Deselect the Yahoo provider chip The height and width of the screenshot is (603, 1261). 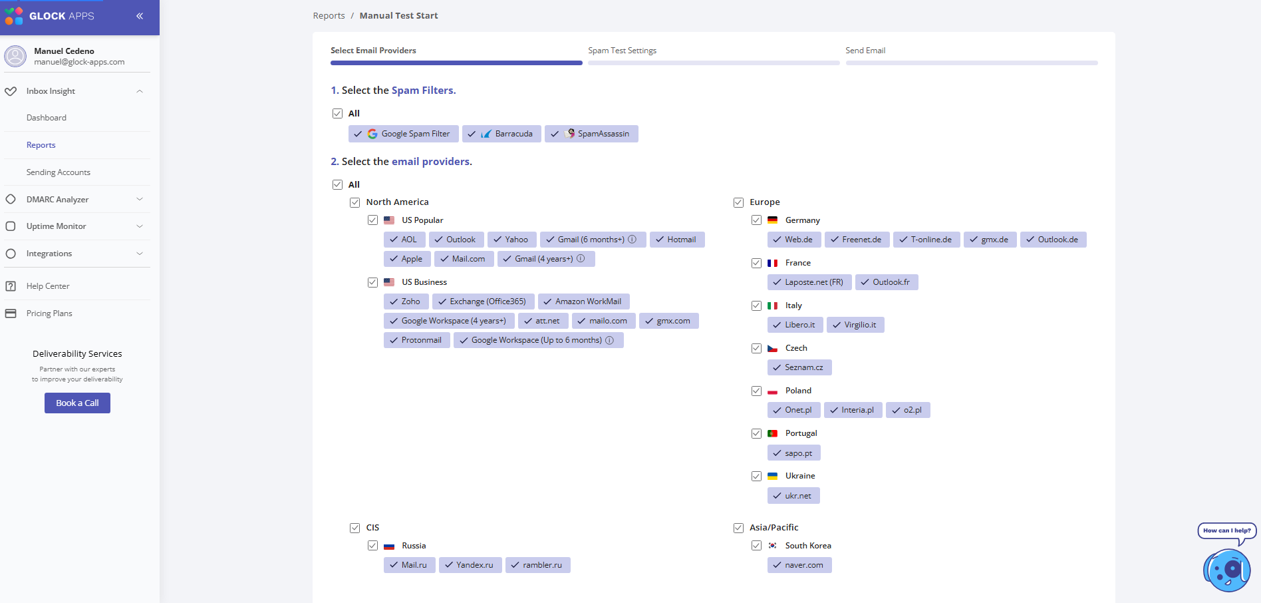tap(512, 240)
